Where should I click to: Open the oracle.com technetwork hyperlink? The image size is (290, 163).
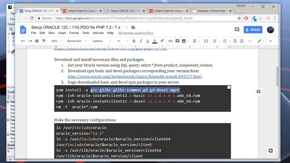[135, 77]
